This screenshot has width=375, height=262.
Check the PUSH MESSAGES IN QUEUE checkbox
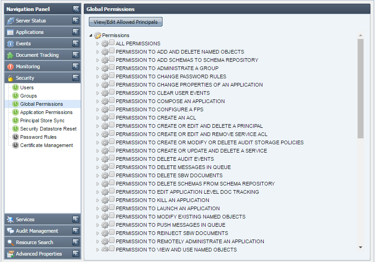click(x=112, y=224)
